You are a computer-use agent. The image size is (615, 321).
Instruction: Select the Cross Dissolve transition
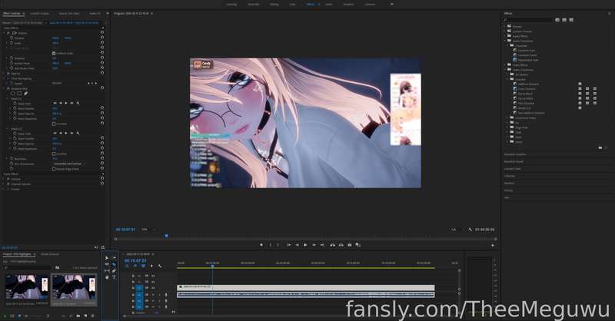tap(527, 89)
